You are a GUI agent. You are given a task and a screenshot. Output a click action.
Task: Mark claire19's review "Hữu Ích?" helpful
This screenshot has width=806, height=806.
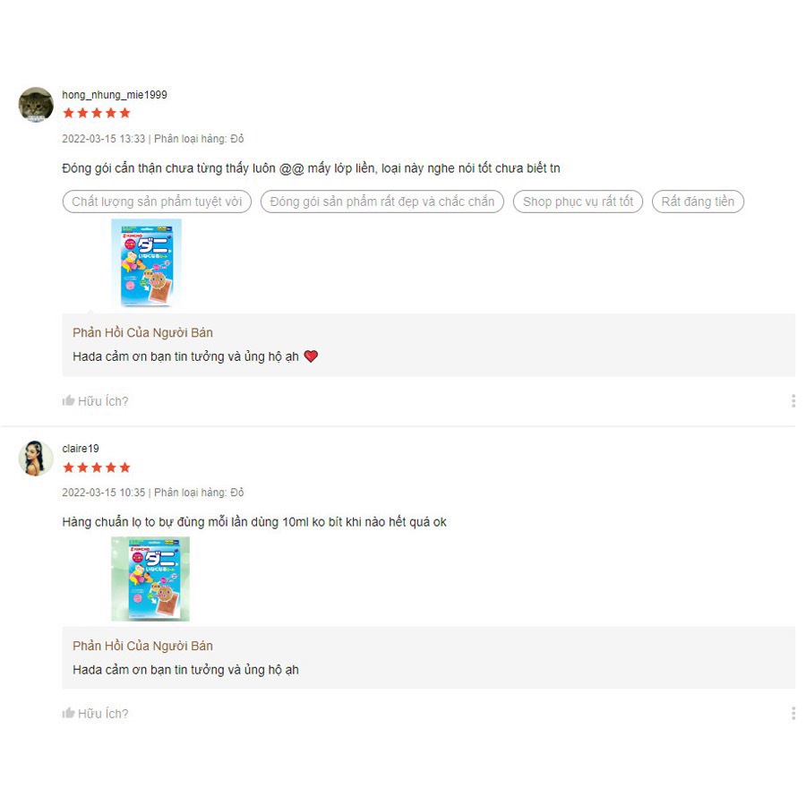coord(95,714)
